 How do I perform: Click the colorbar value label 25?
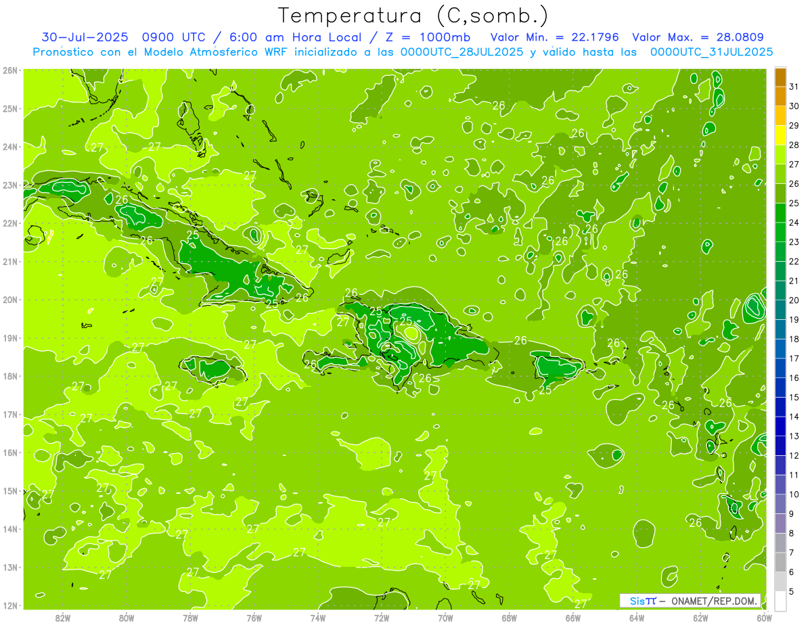pos(794,203)
